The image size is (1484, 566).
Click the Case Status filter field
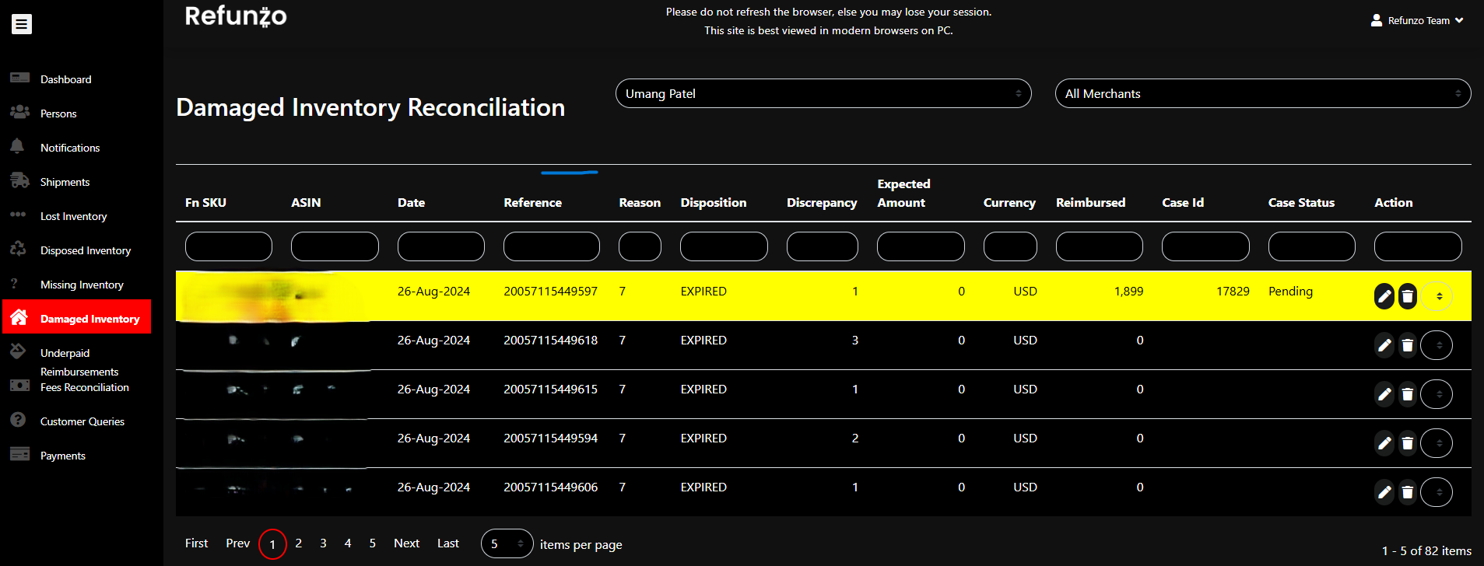pyautogui.click(x=1312, y=246)
